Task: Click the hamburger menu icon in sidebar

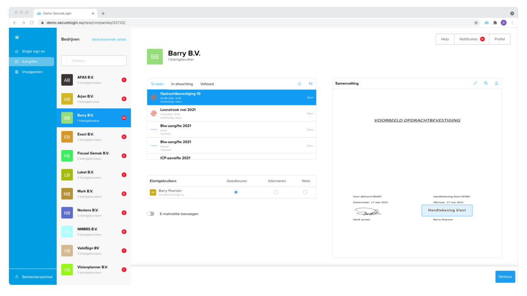Action: click(17, 37)
